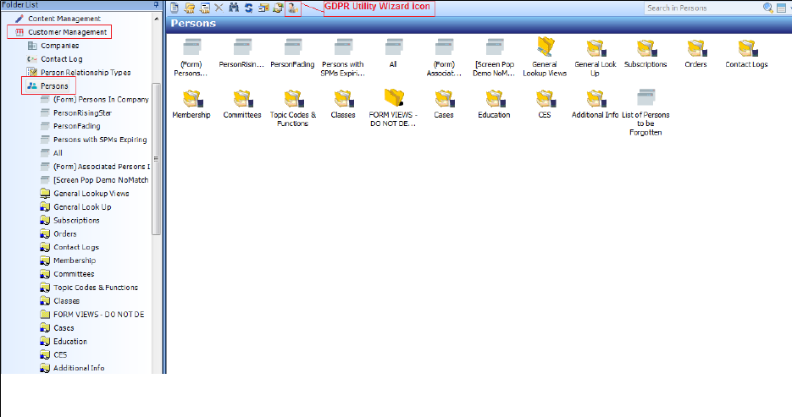
Task: Select CES tree folder
Action: coord(60,354)
